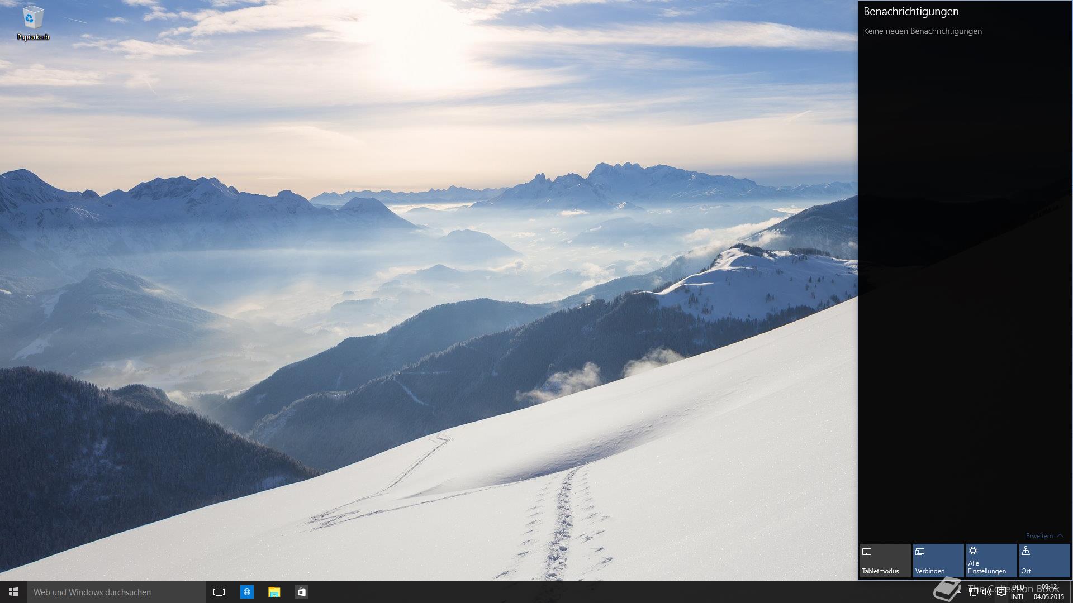Click the Keine neuen Benachrichtigungen text

(922, 31)
